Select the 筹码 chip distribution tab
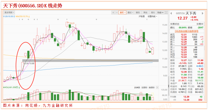Screen dimensions: 208x110 [138, 12]
